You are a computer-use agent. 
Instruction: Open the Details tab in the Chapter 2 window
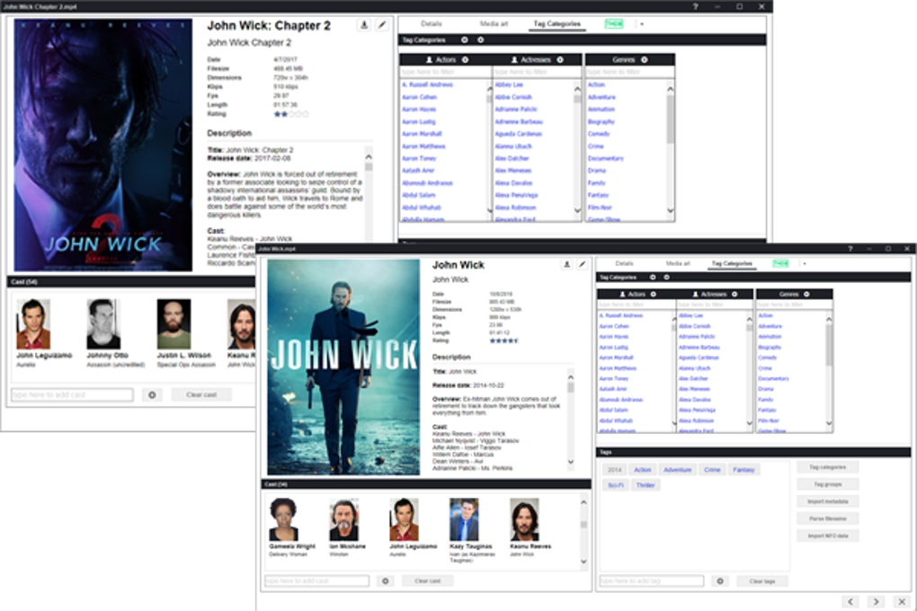[x=431, y=24]
